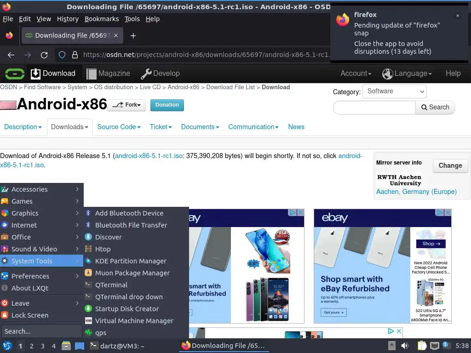Expand the Source Code tab menu
The image size is (471, 353).
pyautogui.click(x=119, y=127)
